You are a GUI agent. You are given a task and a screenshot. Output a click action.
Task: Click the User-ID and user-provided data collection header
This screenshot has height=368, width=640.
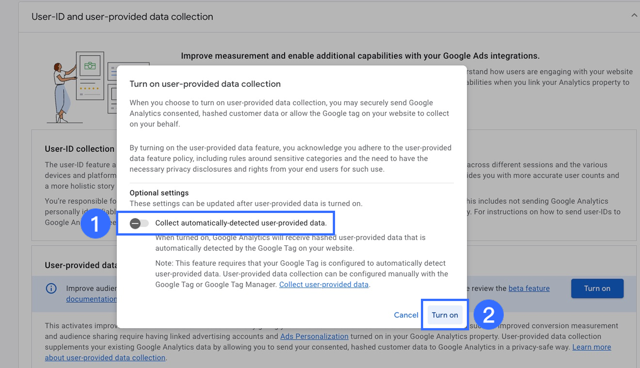[x=122, y=17]
